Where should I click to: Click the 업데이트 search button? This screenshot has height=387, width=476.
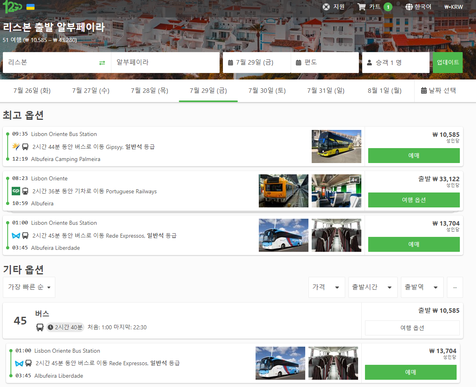448,63
